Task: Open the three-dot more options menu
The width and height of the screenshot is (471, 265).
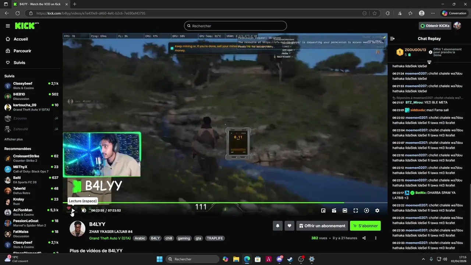Action: pyautogui.click(x=376, y=238)
